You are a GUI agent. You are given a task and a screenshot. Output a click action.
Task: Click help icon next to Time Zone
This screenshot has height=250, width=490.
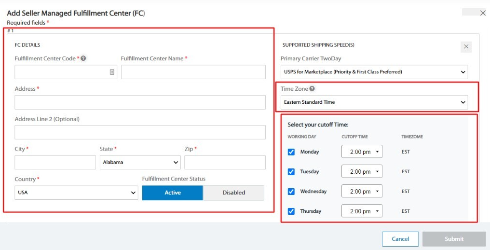point(312,88)
